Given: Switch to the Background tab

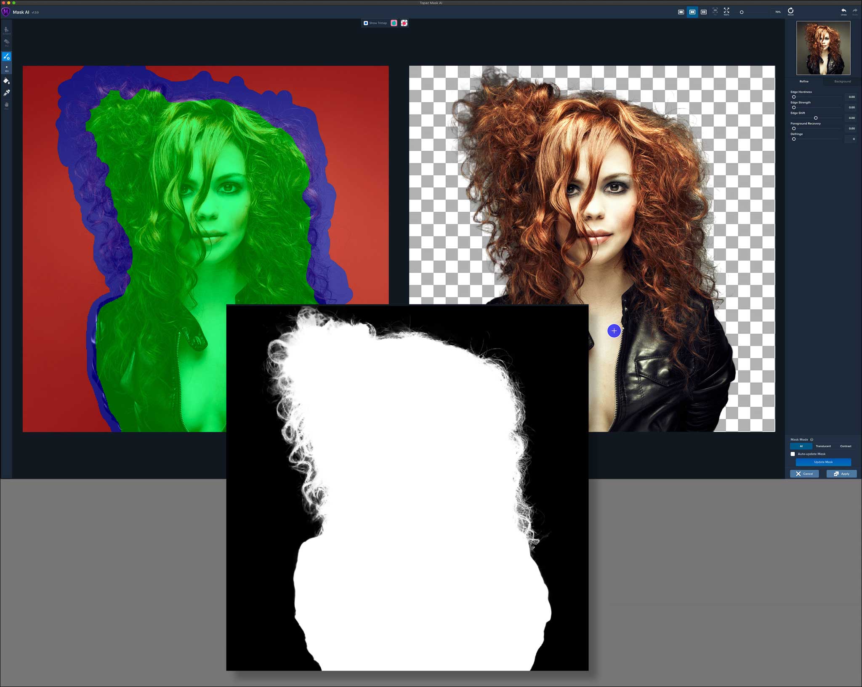Looking at the screenshot, I should pyautogui.click(x=842, y=81).
